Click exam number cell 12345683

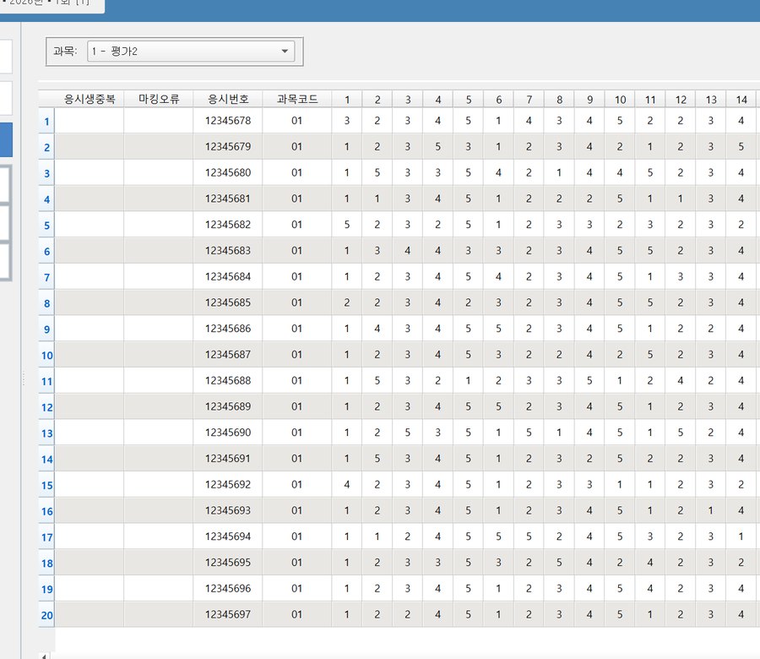(228, 250)
